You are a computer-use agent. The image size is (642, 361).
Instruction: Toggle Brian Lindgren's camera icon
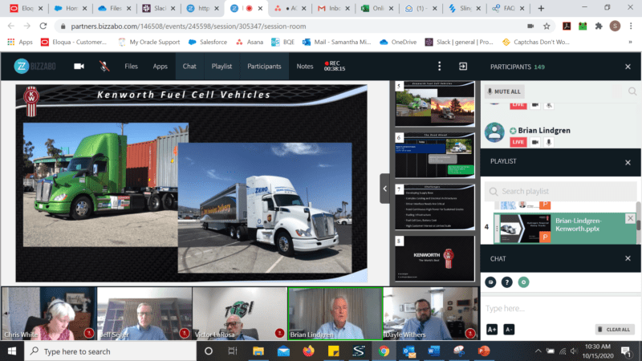tap(534, 142)
